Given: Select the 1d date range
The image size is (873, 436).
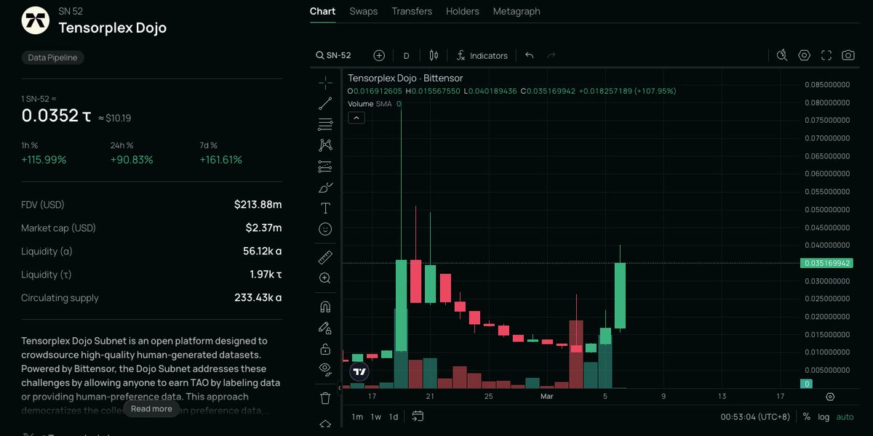Looking at the screenshot, I should tap(394, 416).
